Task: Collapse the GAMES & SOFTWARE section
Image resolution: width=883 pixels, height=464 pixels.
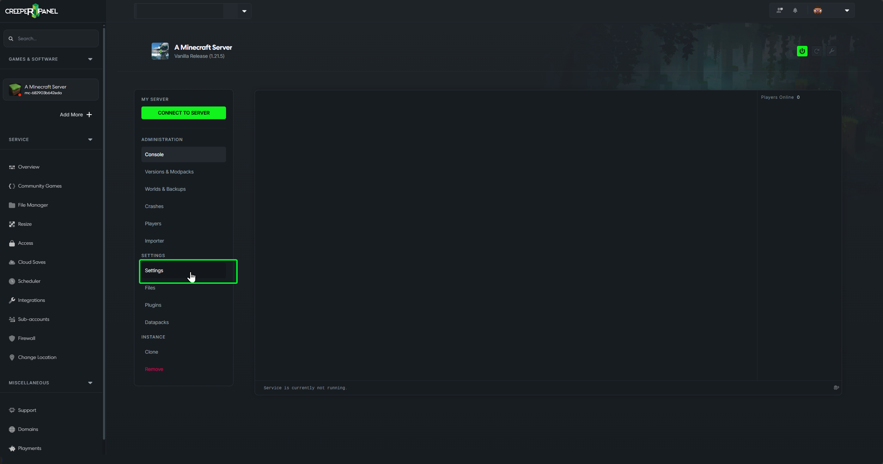Action: pyautogui.click(x=90, y=59)
